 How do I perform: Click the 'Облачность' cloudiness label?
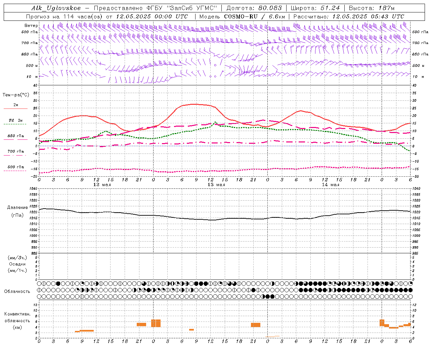point(17,291)
